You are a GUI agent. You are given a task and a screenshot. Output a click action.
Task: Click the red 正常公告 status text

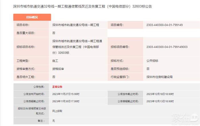57,87
